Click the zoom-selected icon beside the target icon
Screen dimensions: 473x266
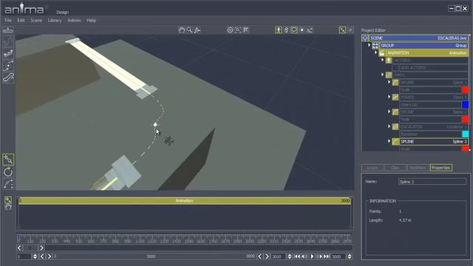pyautogui.click(x=238, y=30)
